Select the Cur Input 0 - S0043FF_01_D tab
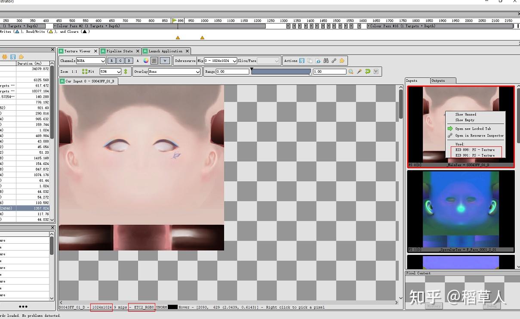Viewport: 520px width, 319px height. point(88,81)
